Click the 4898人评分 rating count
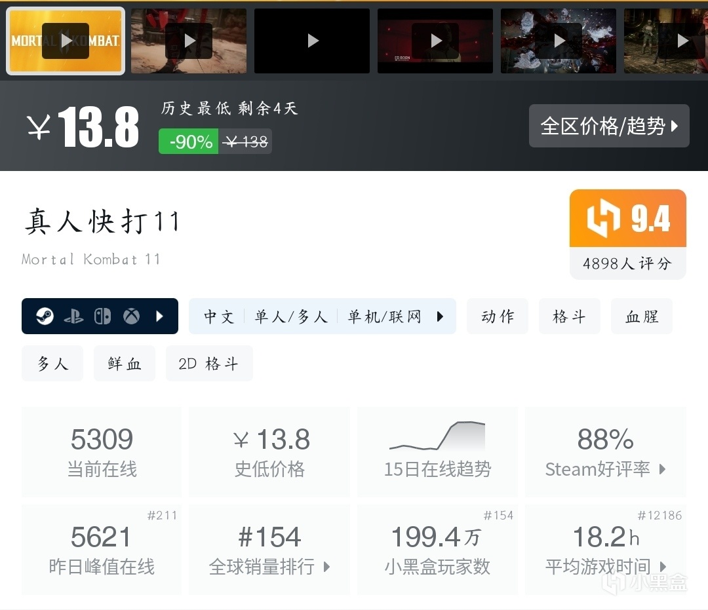This screenshot has width=708, height=610. (628, 263)
